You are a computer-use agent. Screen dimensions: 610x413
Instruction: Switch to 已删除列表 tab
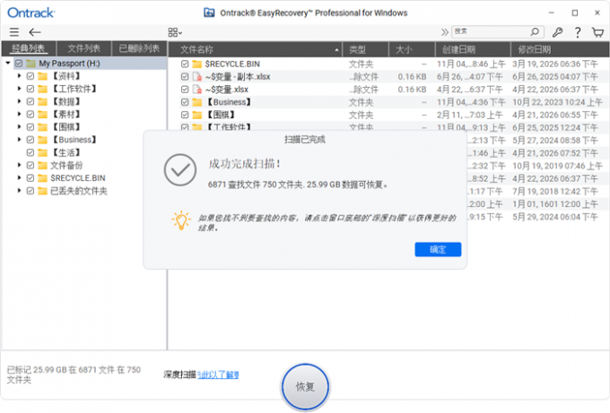coord(139,48)
